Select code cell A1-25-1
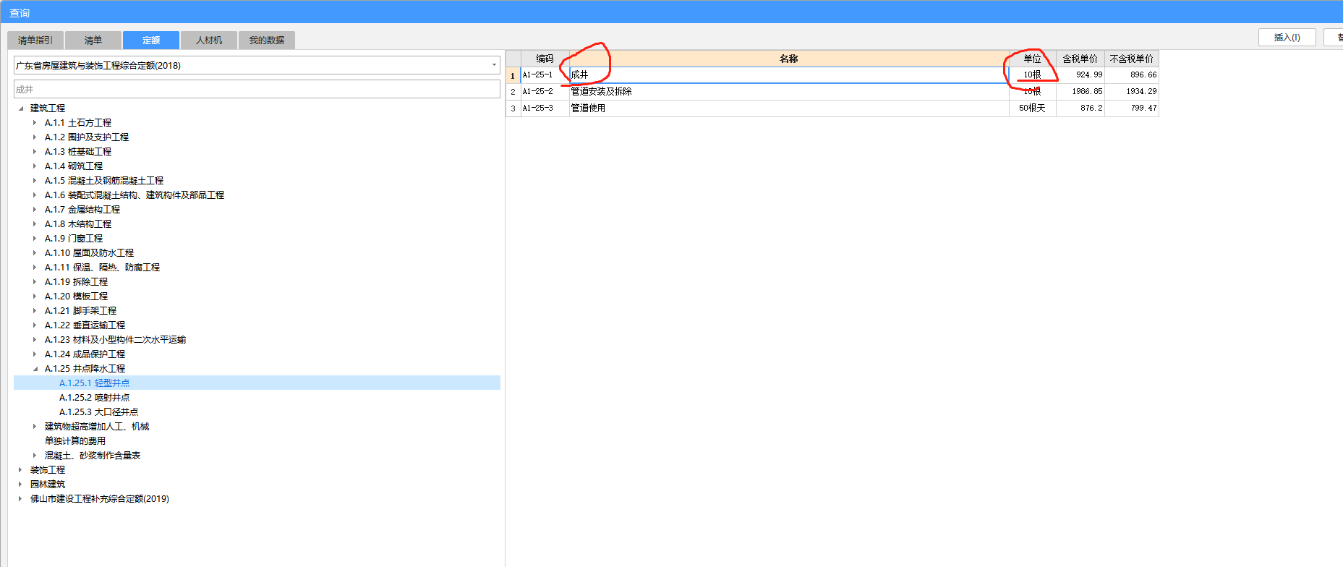The height and width of the screenshot is (567, 1343). pos(545,75)
